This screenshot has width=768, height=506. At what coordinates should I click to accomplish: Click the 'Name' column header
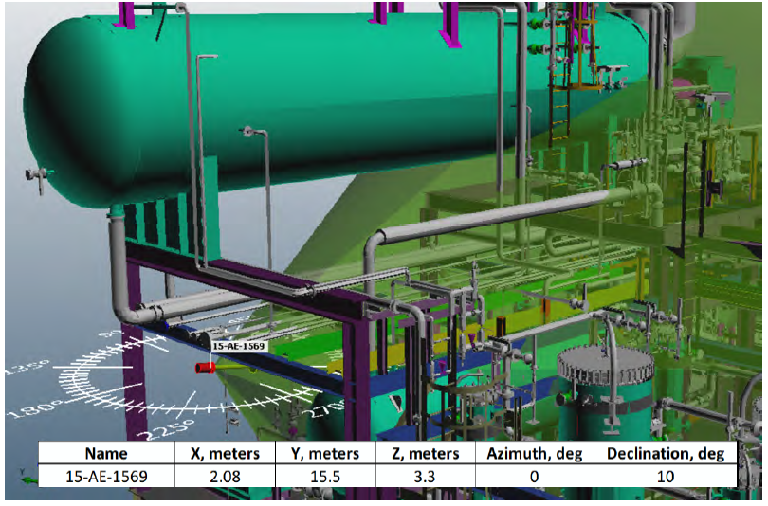[106, 453]
